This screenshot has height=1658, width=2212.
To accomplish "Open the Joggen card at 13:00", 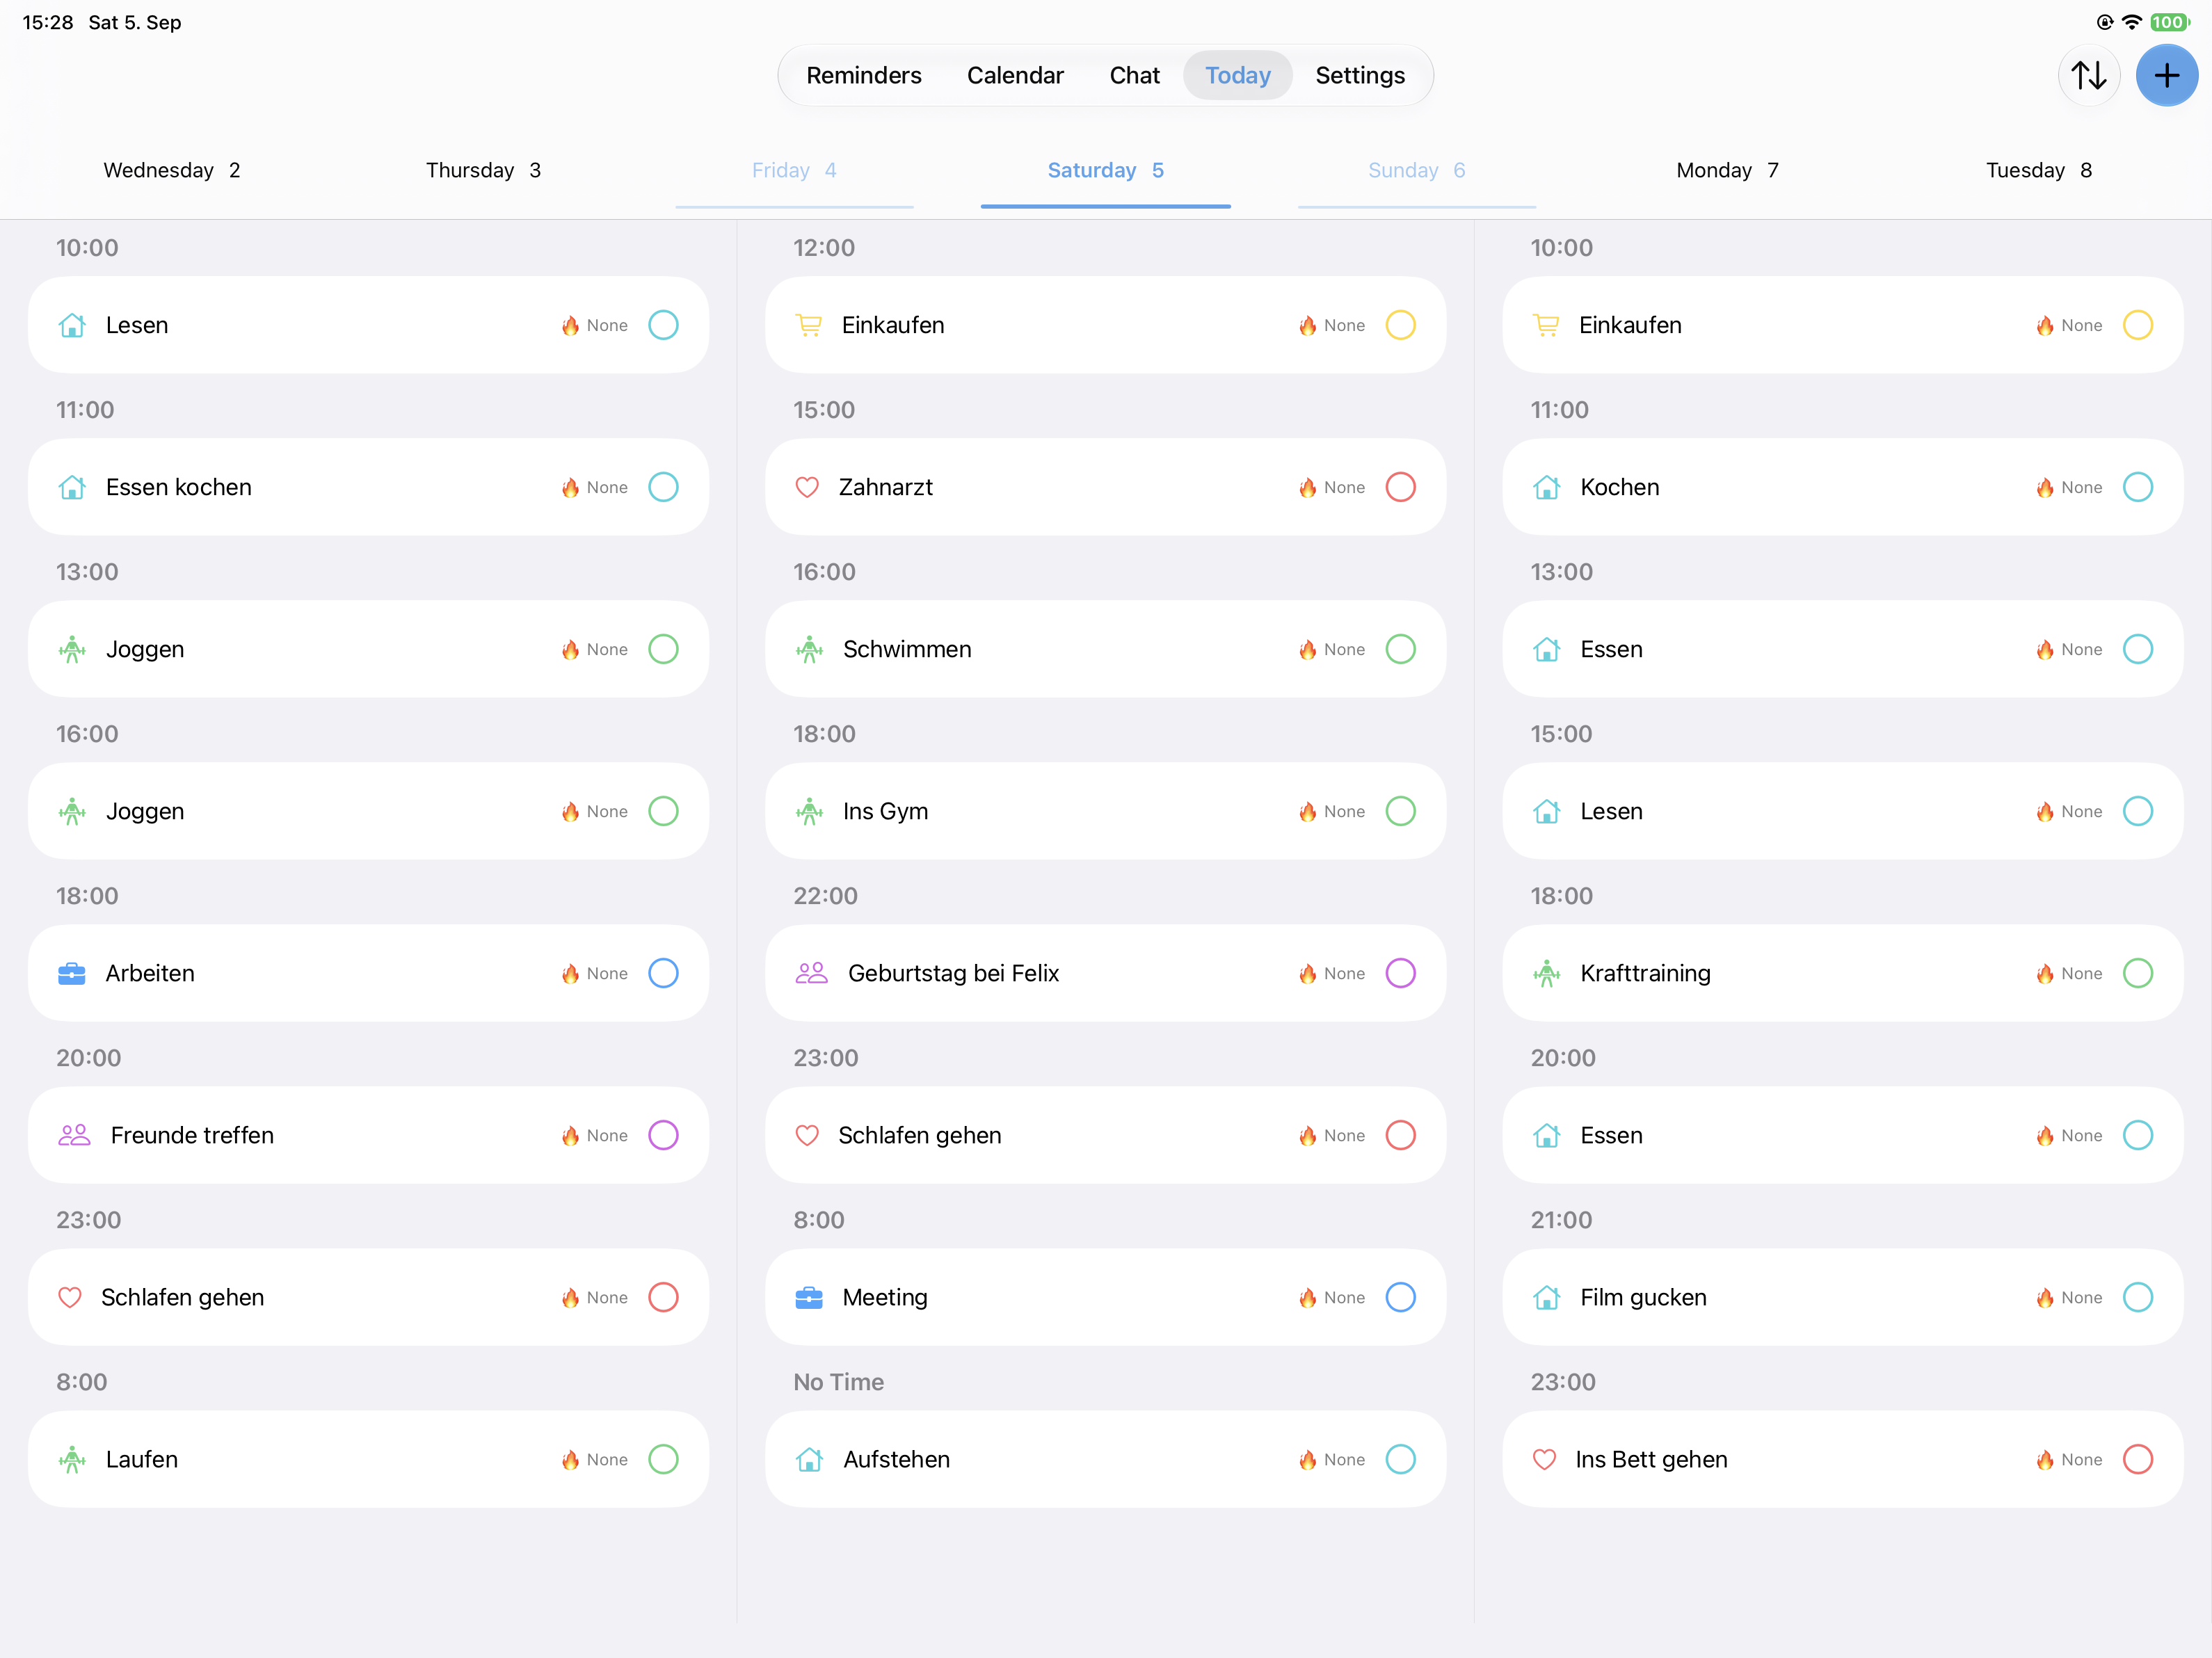I will pos(368,649).
